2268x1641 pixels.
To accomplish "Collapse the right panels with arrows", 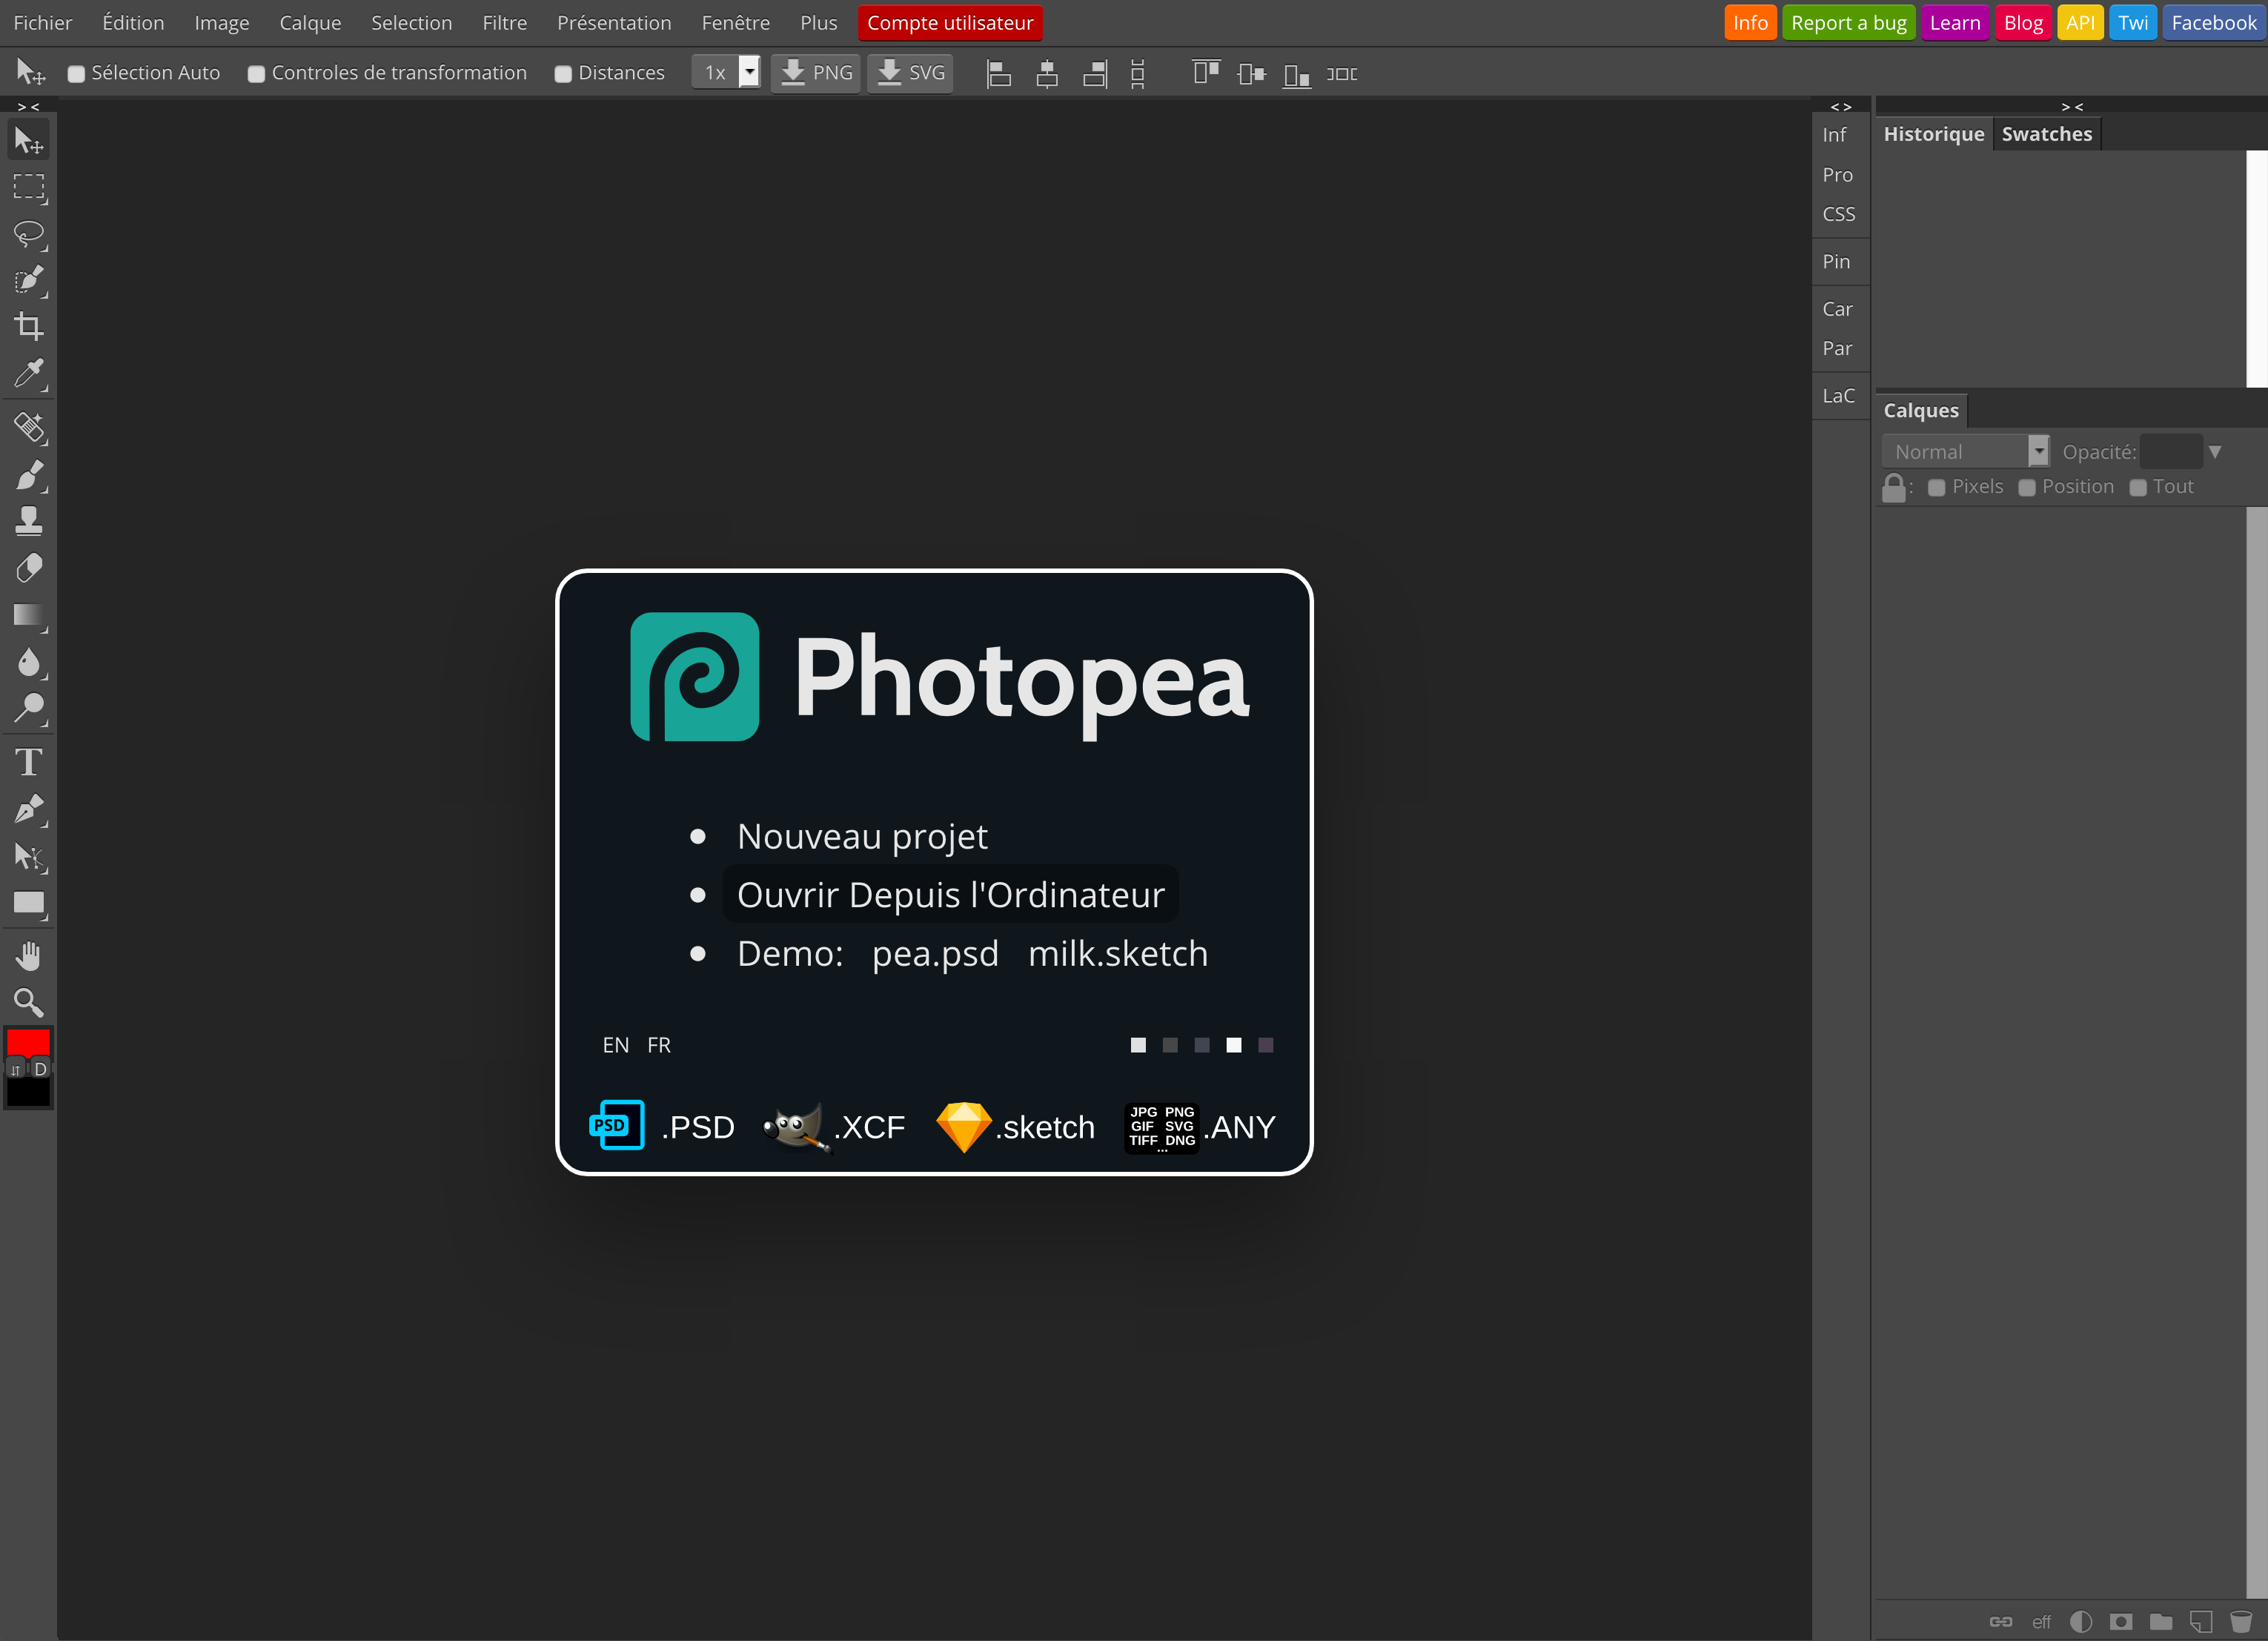I will pyautogui.click(x=2072, y=106).
